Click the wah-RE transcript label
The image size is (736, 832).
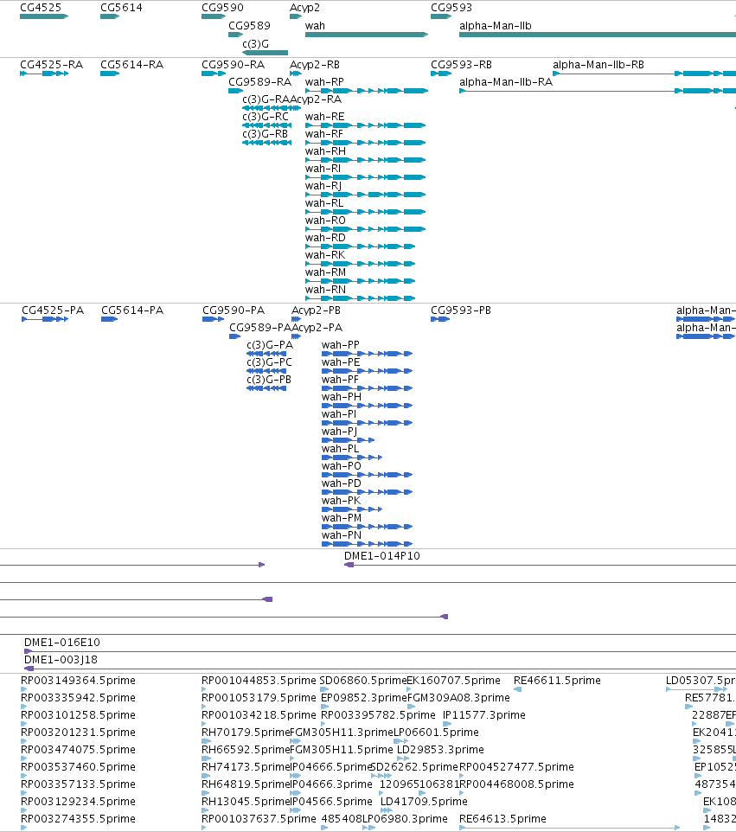[324, 117]
